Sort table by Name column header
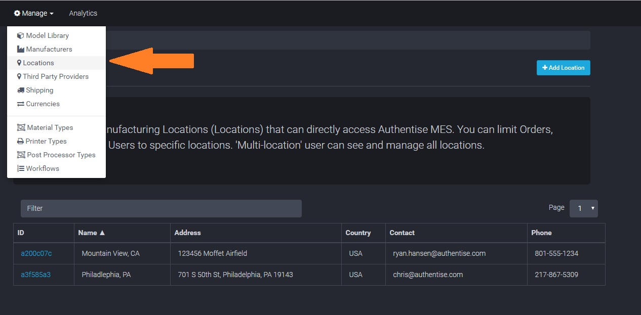 point(91,233)
